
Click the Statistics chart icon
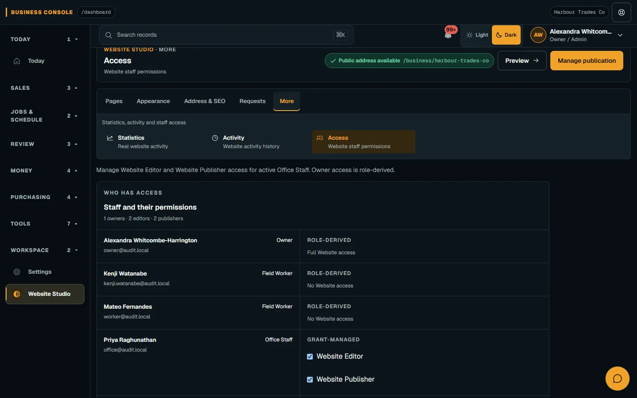(110, 138)
